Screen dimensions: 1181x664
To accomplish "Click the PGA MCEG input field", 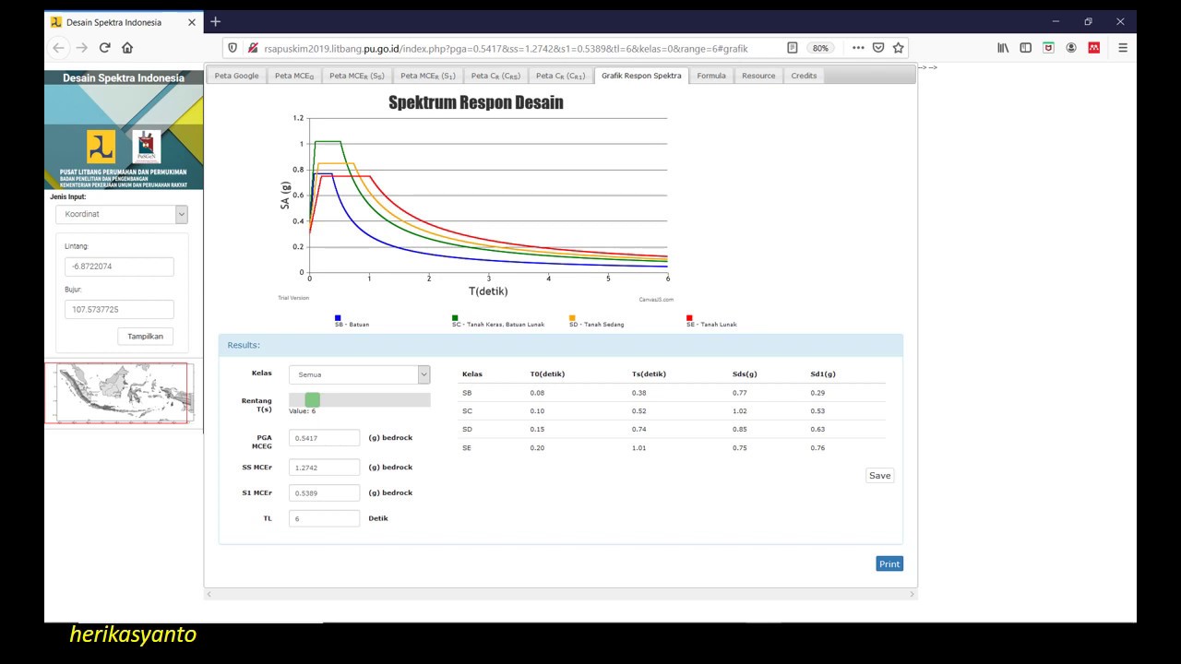I will 324,438.
